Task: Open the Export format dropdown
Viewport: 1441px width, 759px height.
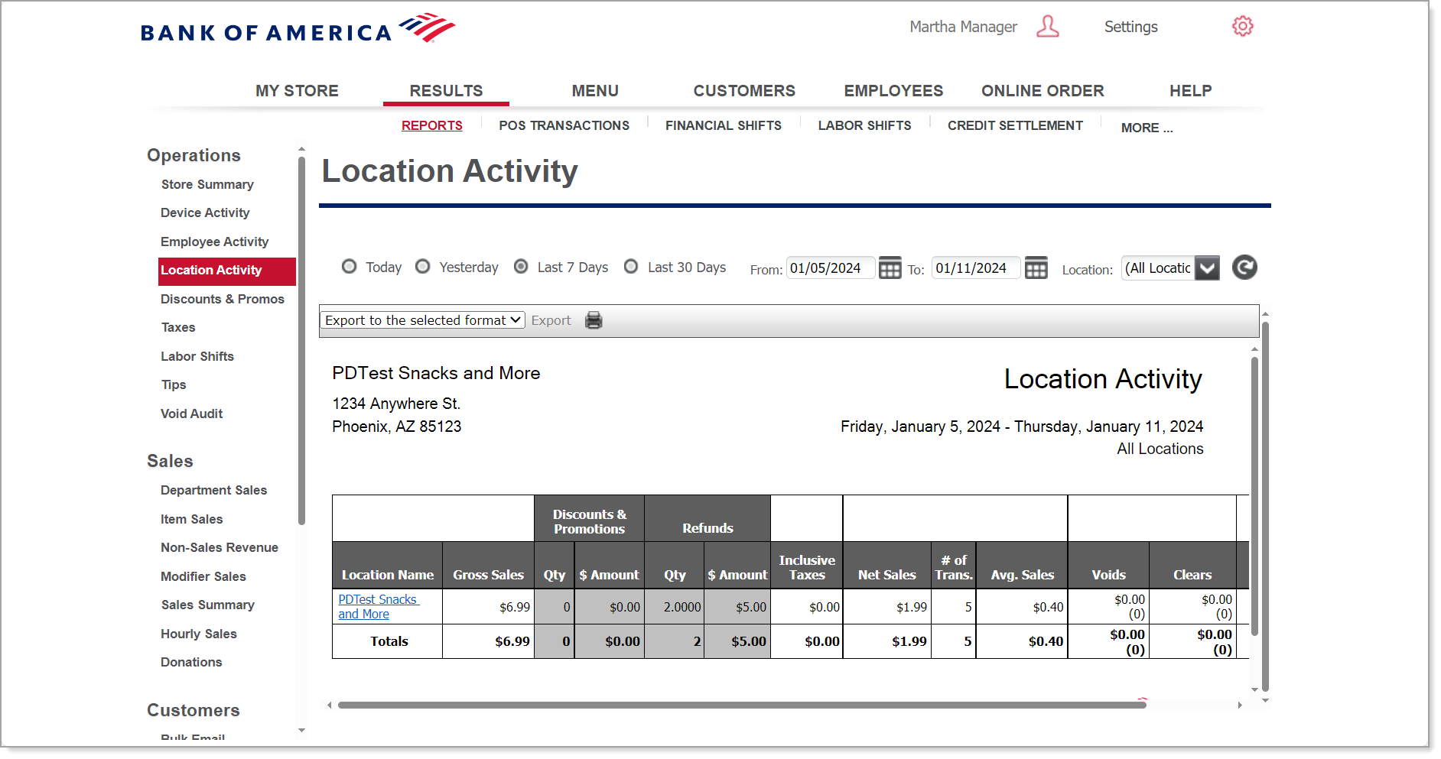Action: [x=422, y=320]
